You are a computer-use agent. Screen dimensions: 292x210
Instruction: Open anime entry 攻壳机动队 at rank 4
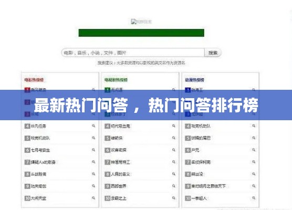(201, 126)
